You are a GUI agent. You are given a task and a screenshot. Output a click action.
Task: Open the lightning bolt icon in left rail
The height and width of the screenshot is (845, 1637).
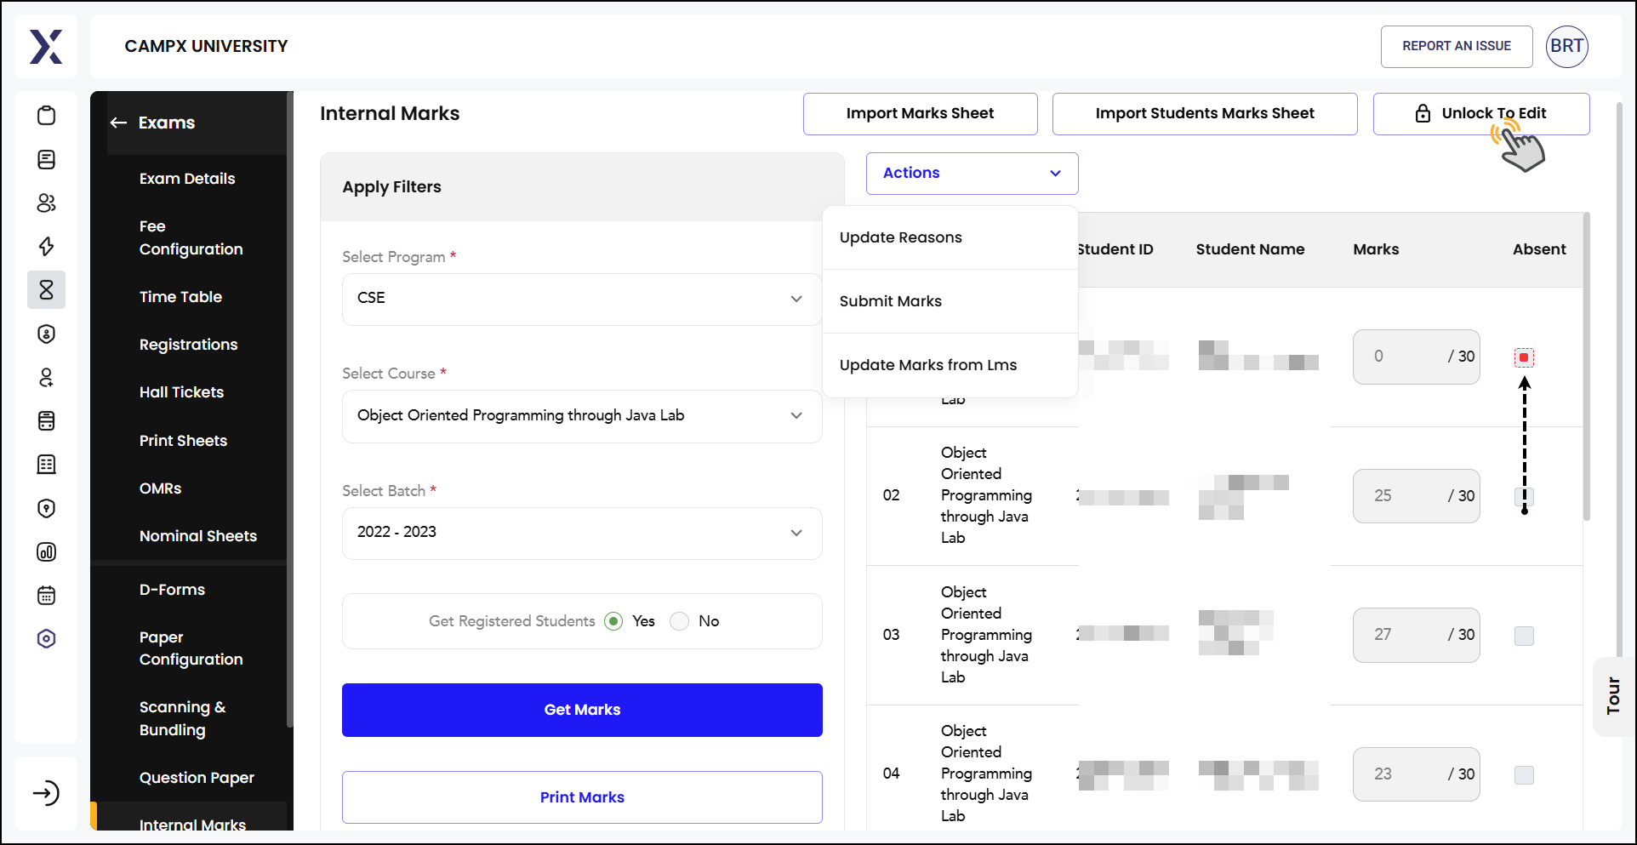click(47, 247)
